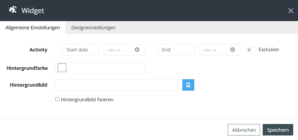Check the Hintergrundbild fixieren checkbox

tap(57, 99)
